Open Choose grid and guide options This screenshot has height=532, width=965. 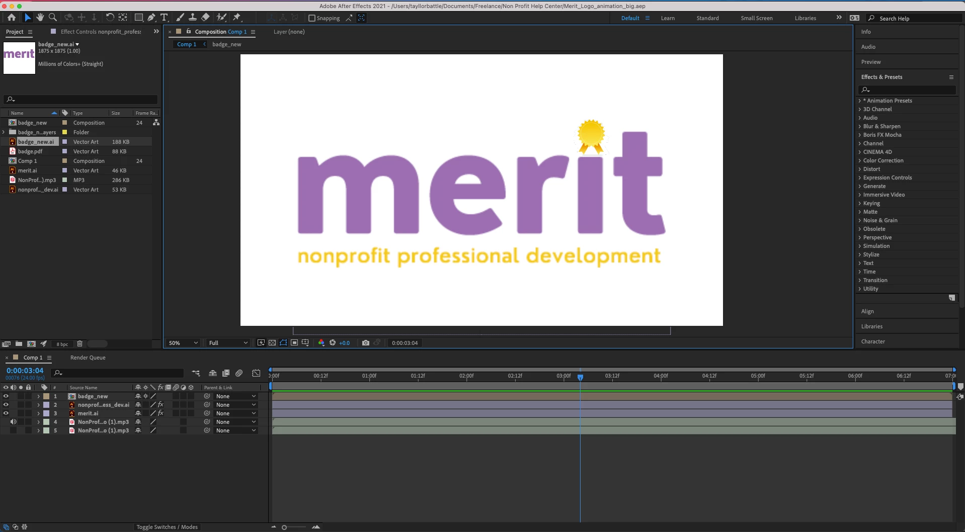305,343
